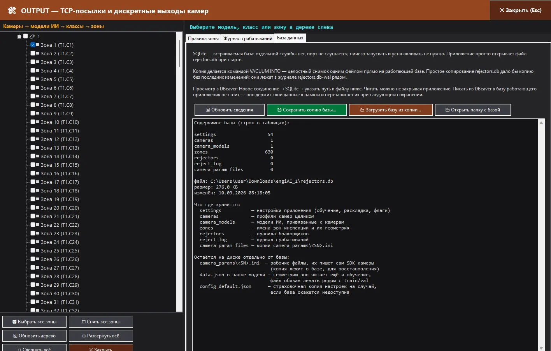Image resolution: width=551 pixels, height=351 pixels.
Task: Pick the Зона 23 (T1.C23) tree row
Action: pyautogui.click(x=60, y=233)
